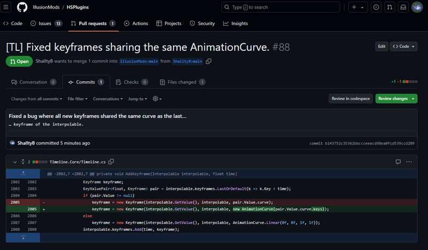This screenshot has height=250, width=428.
Task: Open the hamburger navigation menu
Action: 6,7
